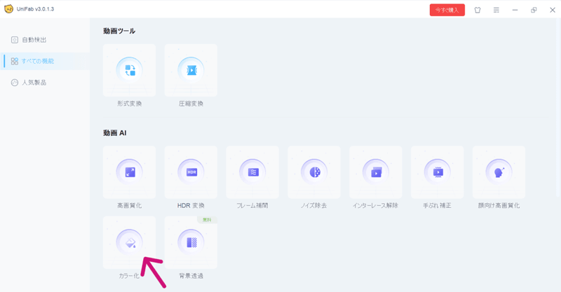The height and width of the screenshot is (292, 561).
Task: Restore down the UniFab window
Action: point(534,10)
